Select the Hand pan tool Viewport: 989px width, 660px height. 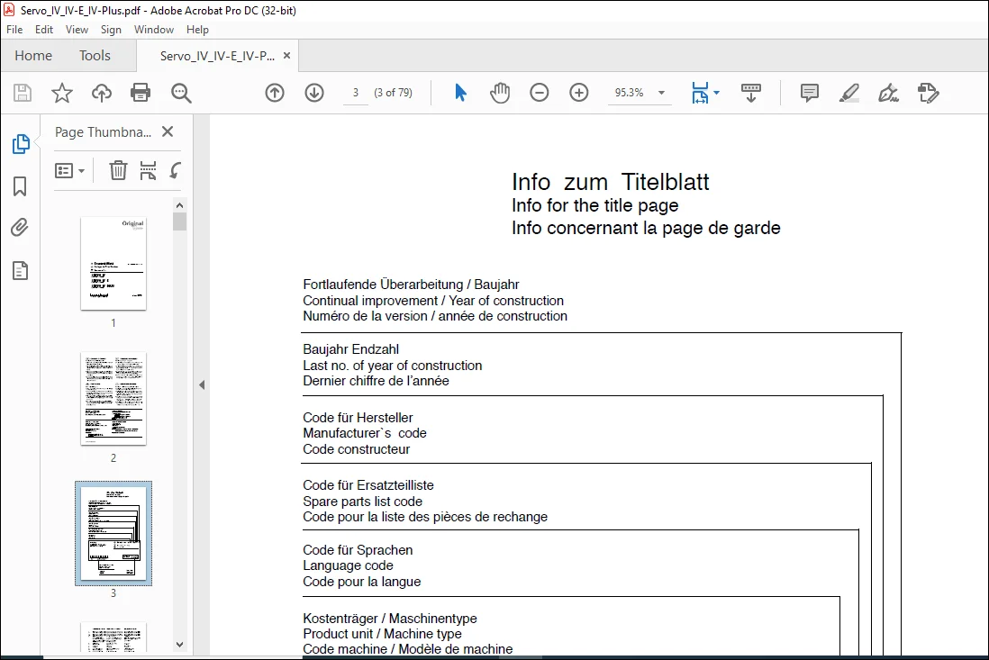(x=500, y=93)
